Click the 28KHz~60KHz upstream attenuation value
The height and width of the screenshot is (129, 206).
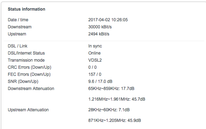click(109, 110)
